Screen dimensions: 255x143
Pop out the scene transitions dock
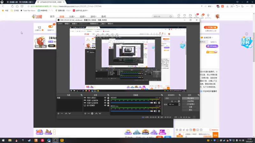pyautogui.click(x=180, y=95)
